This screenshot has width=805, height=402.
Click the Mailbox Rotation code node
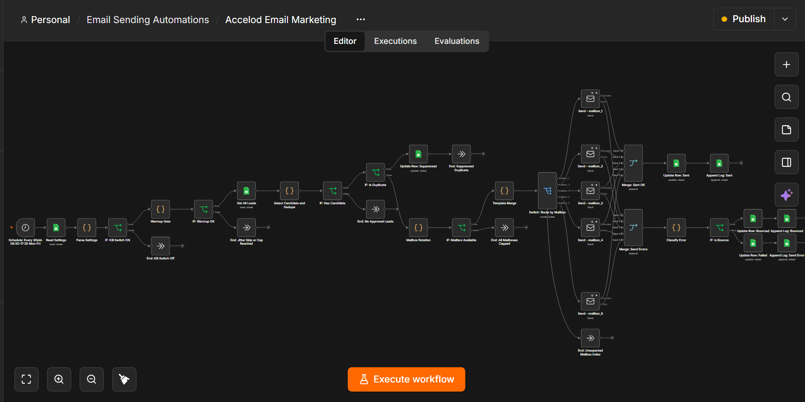tap(418, 228)
